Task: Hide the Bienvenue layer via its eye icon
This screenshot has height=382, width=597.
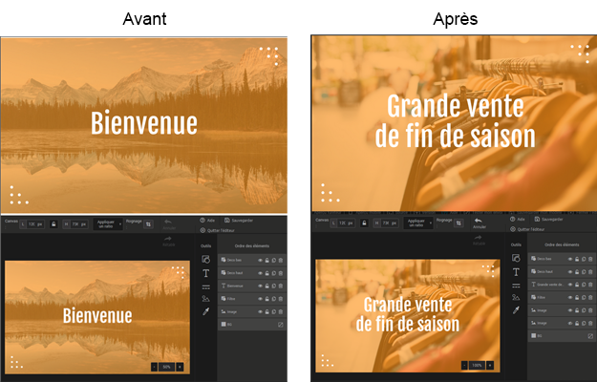Action: coord(260,286)
